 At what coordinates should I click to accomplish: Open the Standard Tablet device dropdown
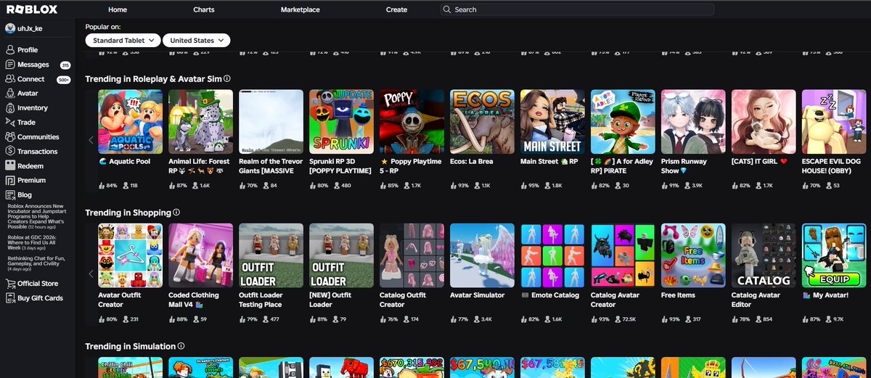pyautogui.click(x=123, y=41)
